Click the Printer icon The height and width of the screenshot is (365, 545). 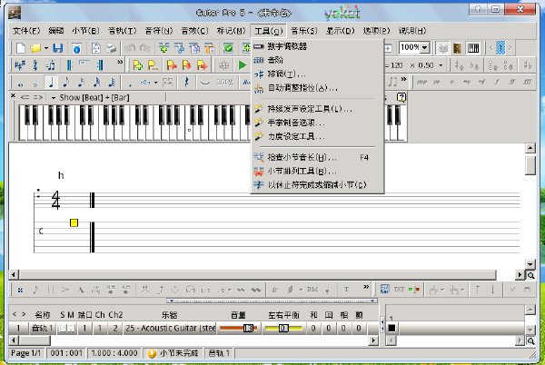coord(111,48)
